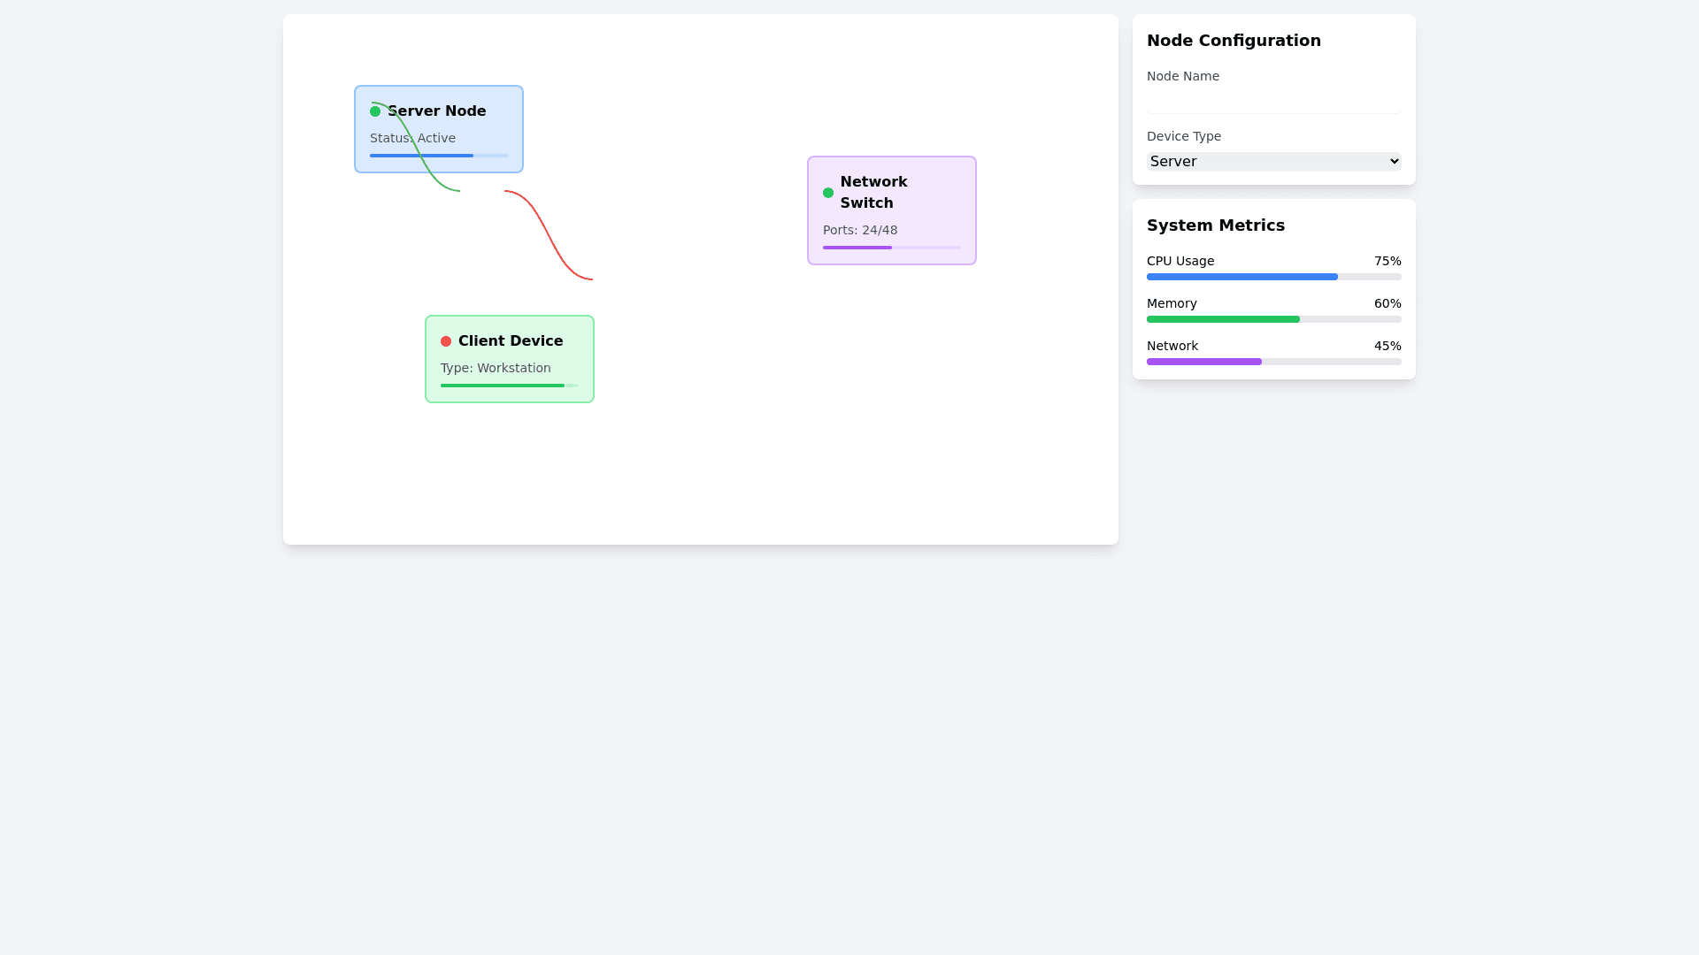The width and height of the screenshot is (1699, 955).
Task: Select the Client Device card title
Action: click(511, 341)
